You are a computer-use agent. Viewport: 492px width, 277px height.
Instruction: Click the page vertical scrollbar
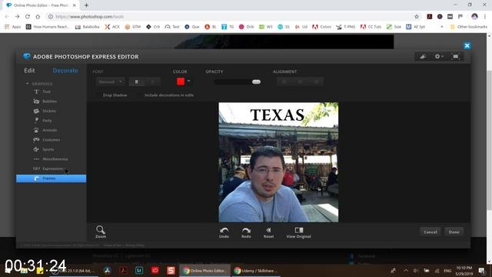click(x=489, y=140)
